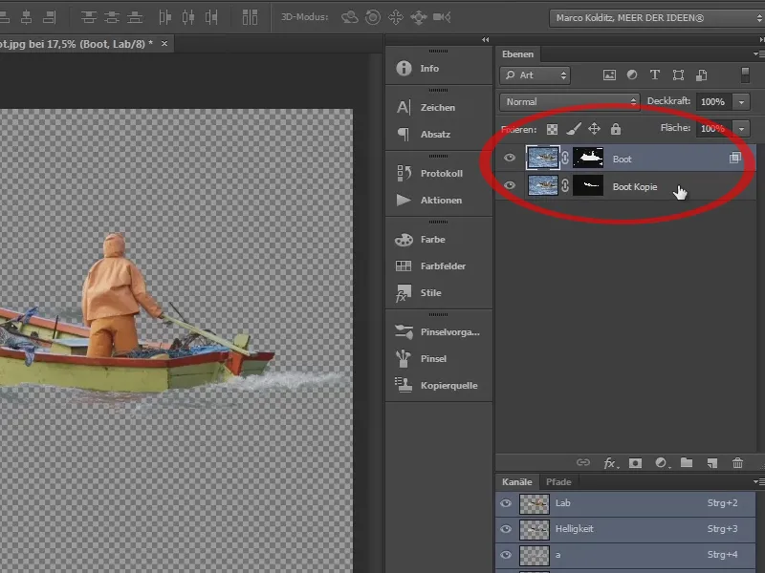765x573 pixels.
Task: Open the Normal blend mode dropdown
Action: pos(570,102)
